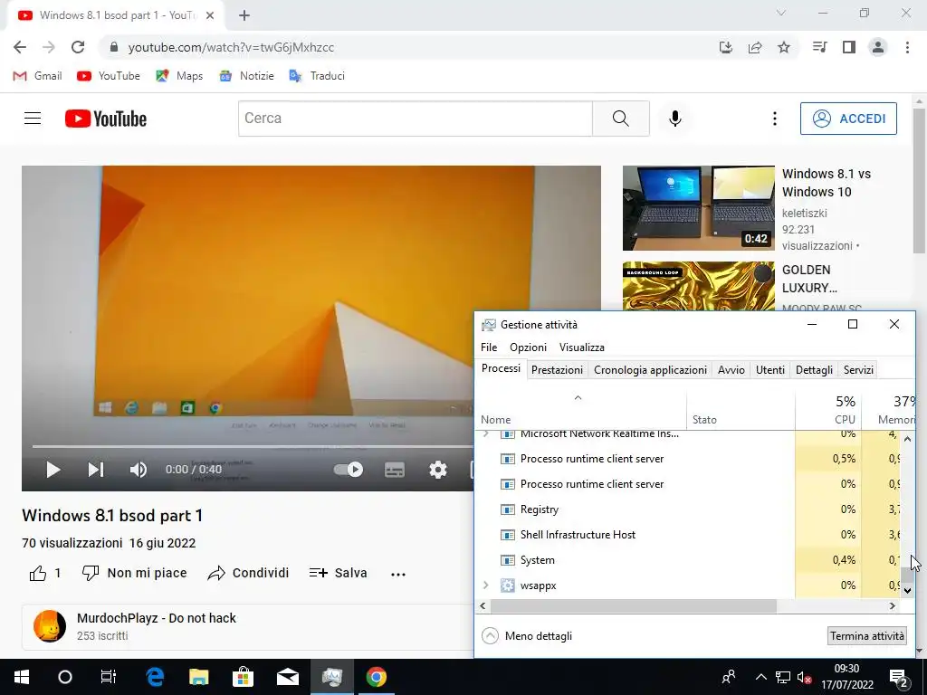Image resolution: width=927 pixels, height=695 pixels.
Task: Open Gmail bookmark
Action: pos(37,76)
